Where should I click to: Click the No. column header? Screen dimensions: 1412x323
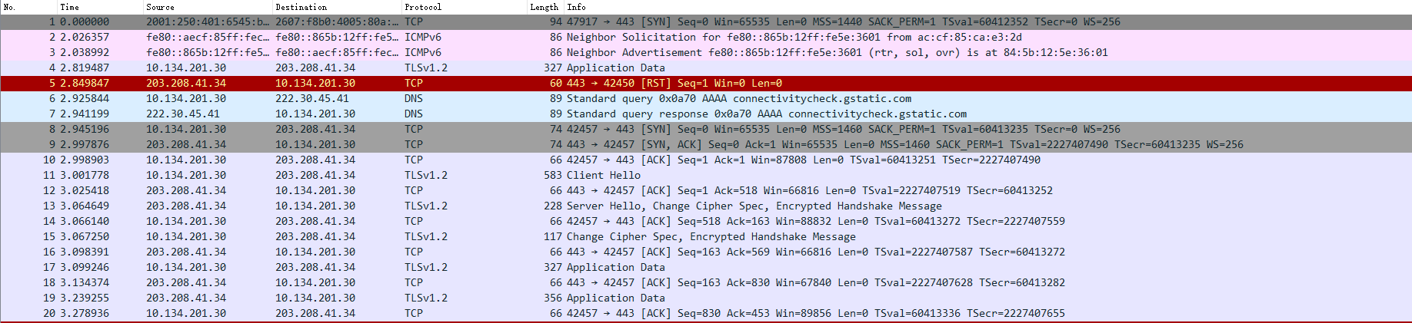(x=28, y=7)
